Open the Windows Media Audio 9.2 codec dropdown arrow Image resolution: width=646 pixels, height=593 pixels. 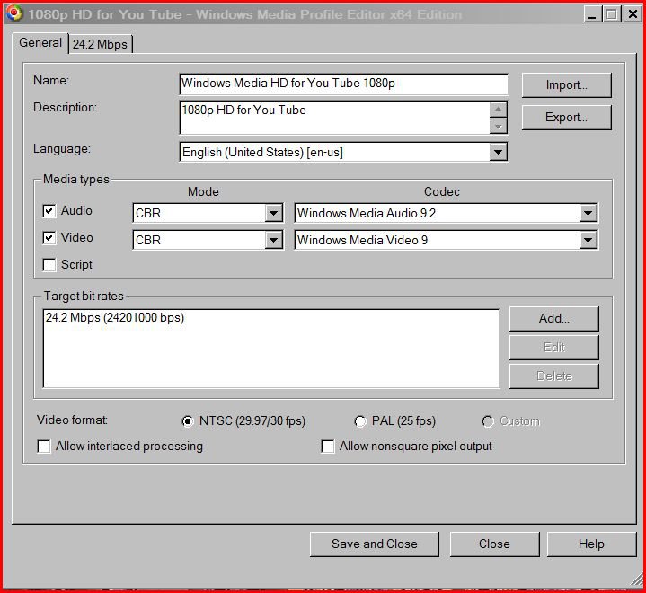[x=588, y=213]
